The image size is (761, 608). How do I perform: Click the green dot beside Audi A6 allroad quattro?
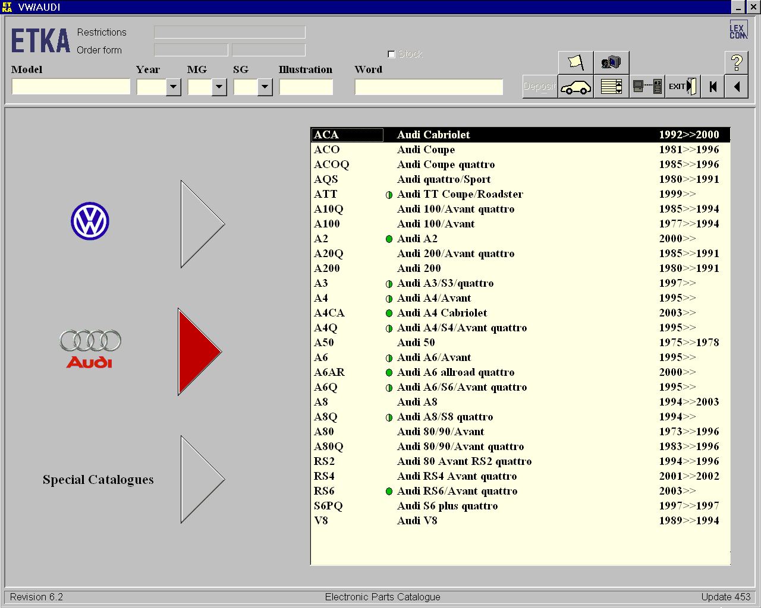[389, 372]
